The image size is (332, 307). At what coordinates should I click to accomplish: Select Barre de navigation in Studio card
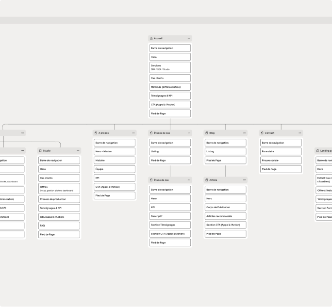(x=59, y=161)
